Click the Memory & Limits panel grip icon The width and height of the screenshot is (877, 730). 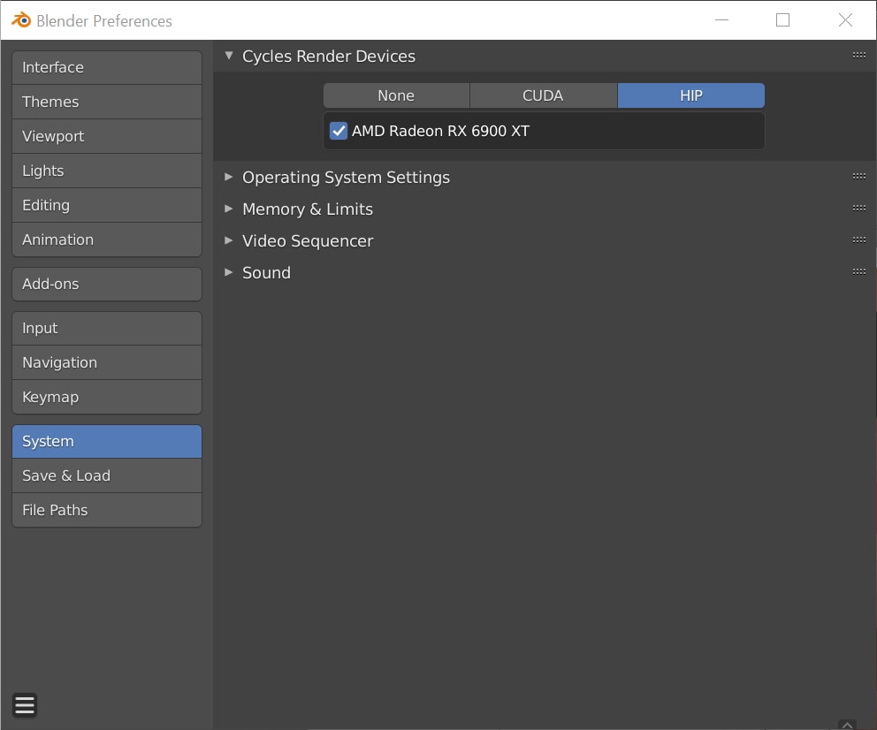[858, 208]
